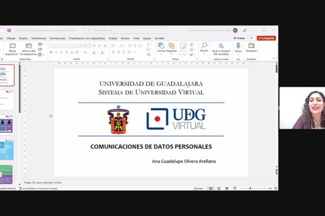The image size is (325, 216).
Task: Click the numbered list icon
Action: pos(122,46)
